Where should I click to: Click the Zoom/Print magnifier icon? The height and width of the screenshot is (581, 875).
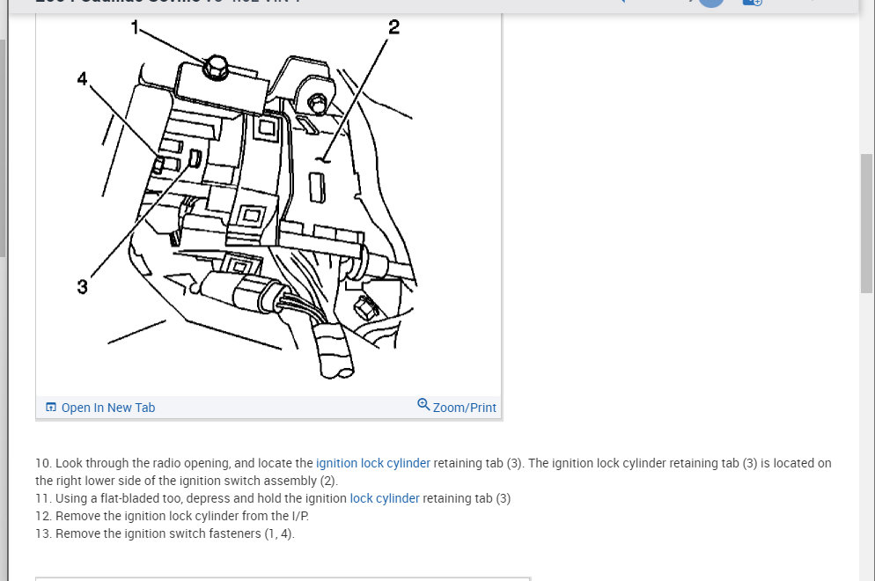pyautogui.click(x=423, y=405)
